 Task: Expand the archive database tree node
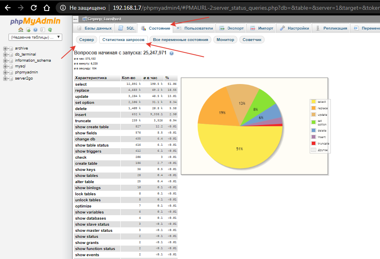(x=5, y=48)
